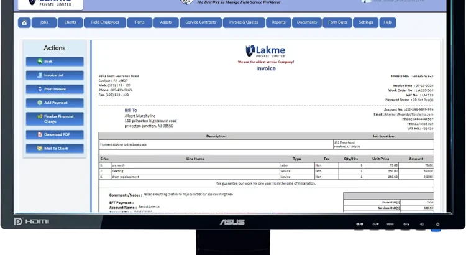Click the Line Items column header
466x255 pixels.
pos(195,159)
